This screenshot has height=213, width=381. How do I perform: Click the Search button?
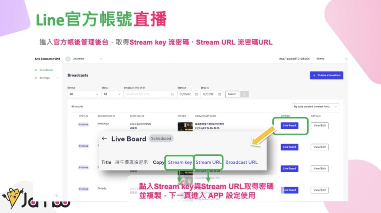click(x=232, y=94)
